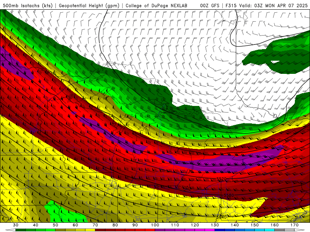
Task: Click the 80 value on color scale
Action: click(115, 225)
